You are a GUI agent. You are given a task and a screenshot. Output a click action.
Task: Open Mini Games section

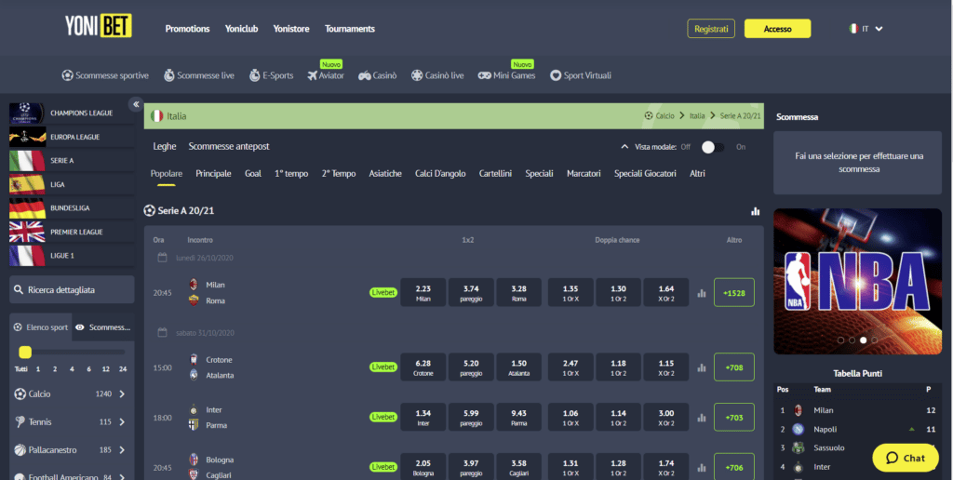point(506,75)
